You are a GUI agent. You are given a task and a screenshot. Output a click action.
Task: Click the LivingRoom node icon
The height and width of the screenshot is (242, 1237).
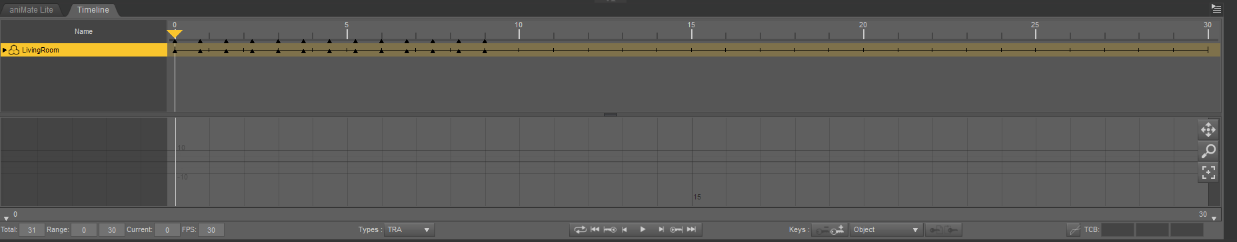(x=14, y=50)
